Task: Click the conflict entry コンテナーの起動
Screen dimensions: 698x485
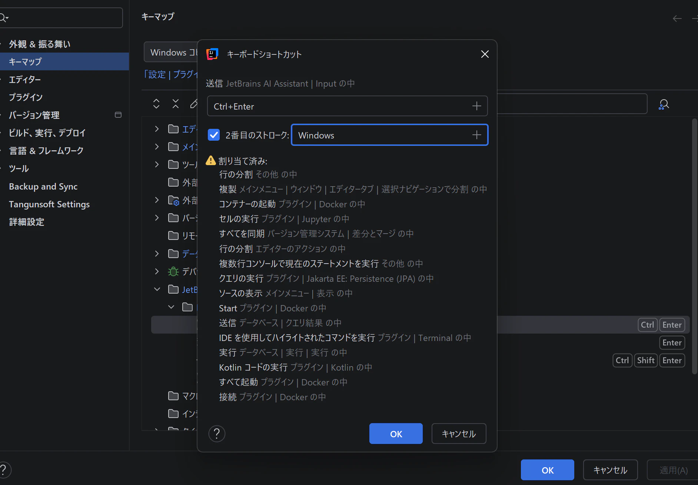Action: pos(292,204)
